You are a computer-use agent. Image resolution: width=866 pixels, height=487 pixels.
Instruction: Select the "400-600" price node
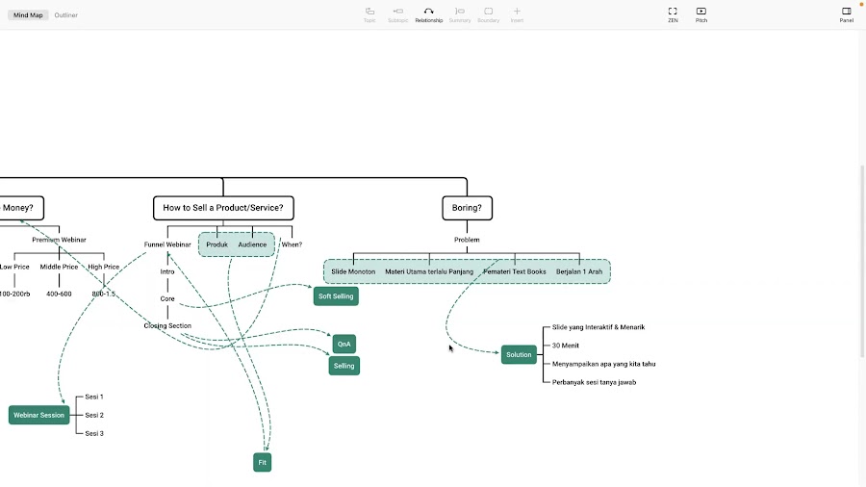[59, 294]
